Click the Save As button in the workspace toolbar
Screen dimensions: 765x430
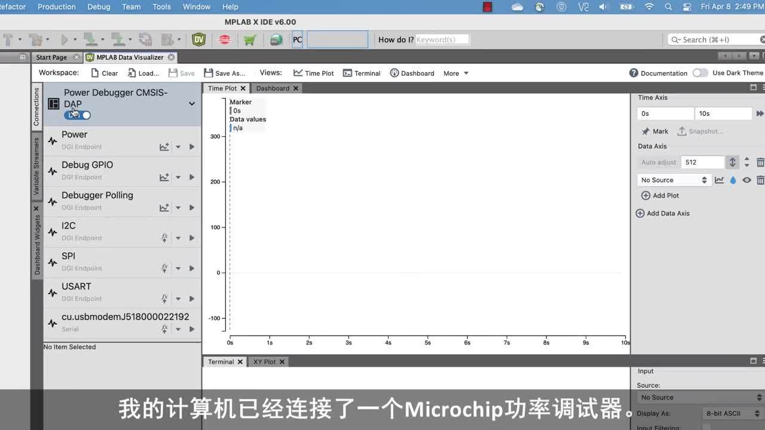coord(225,73)
